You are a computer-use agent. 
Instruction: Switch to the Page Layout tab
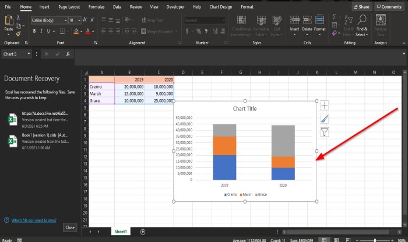[69, 7]
